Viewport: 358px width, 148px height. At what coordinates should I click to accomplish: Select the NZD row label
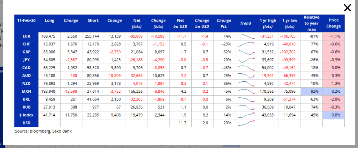[x=27, y=84]
